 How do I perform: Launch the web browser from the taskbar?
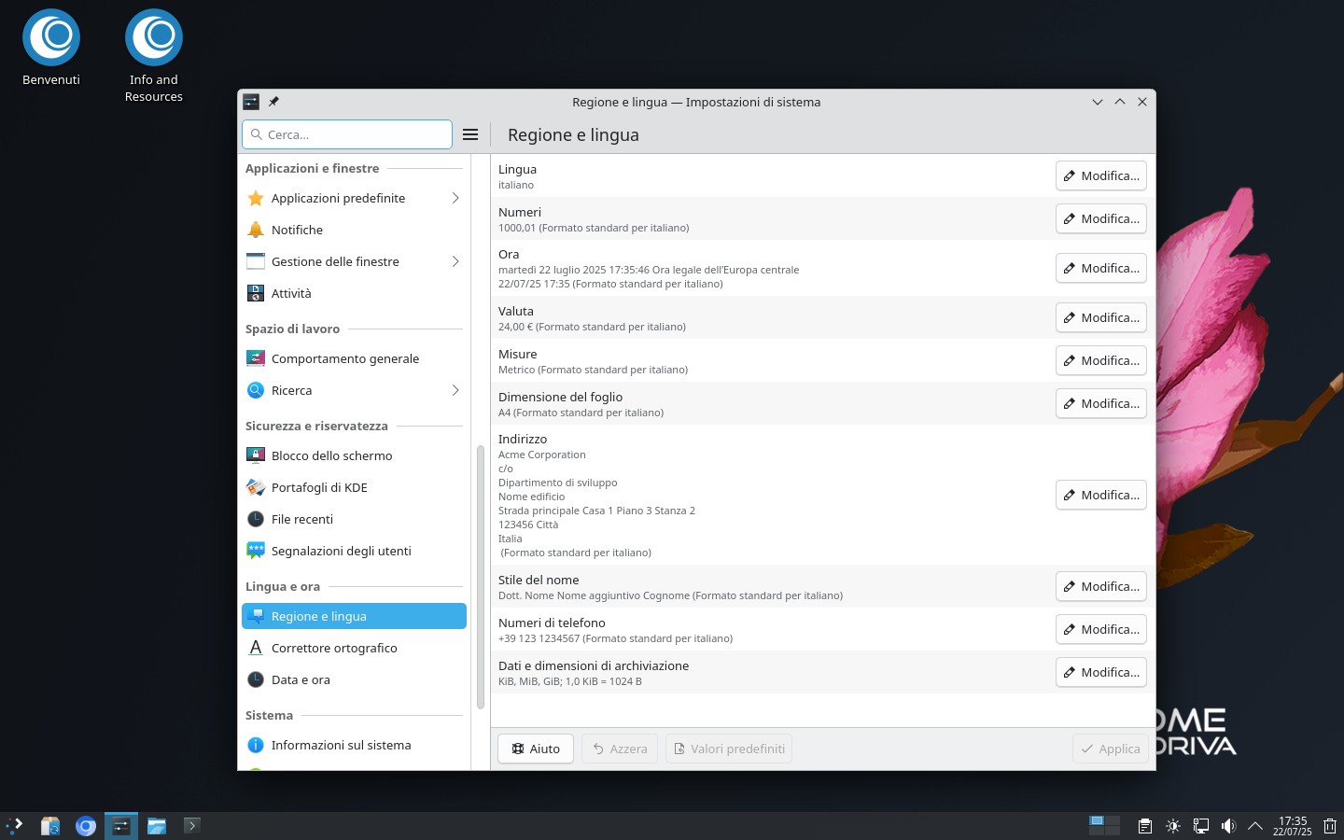point(86,826)
